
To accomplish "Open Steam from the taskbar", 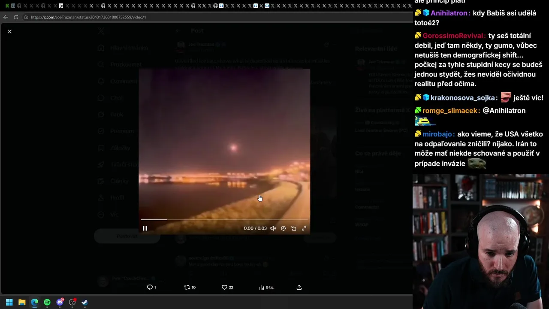I will (x=85, y=302).
